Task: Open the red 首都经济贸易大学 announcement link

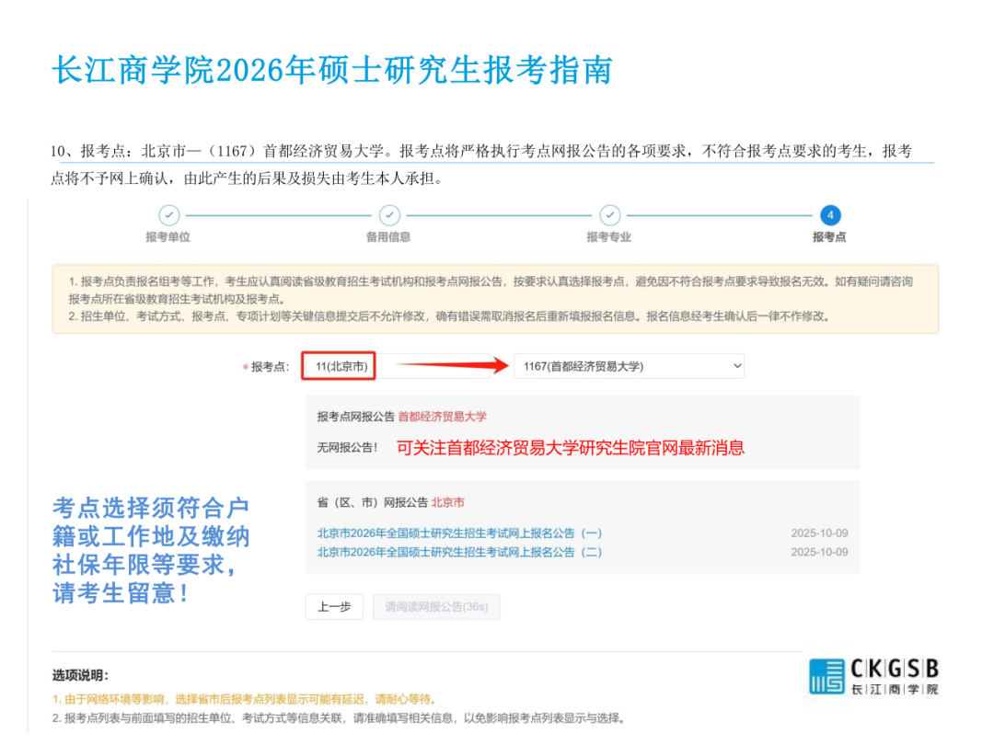Action: point(442,417)
